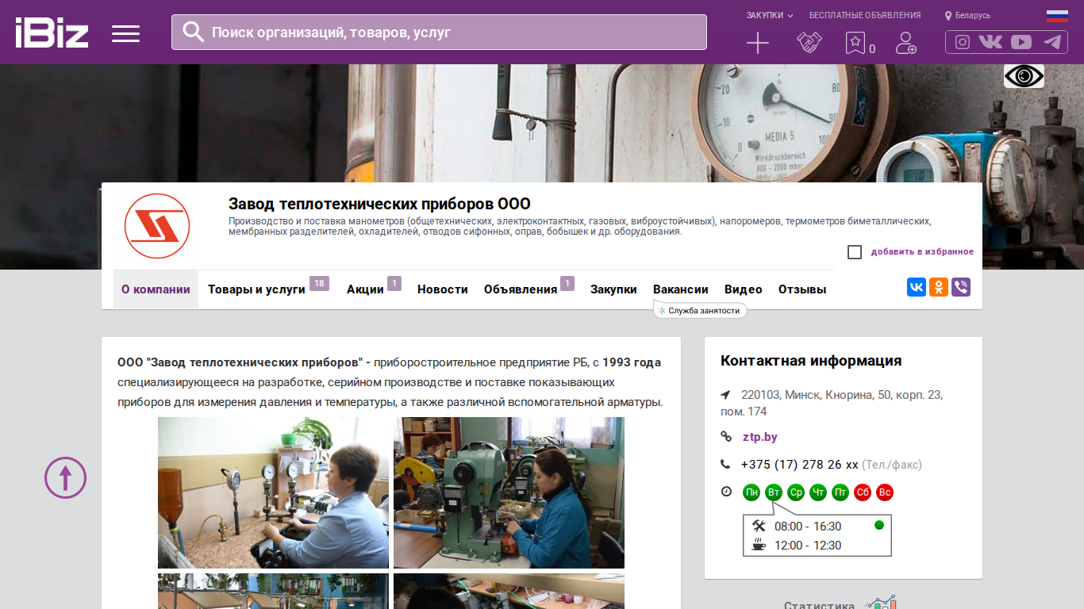
Task: Click the search magnifier icon
Action: 194,32
